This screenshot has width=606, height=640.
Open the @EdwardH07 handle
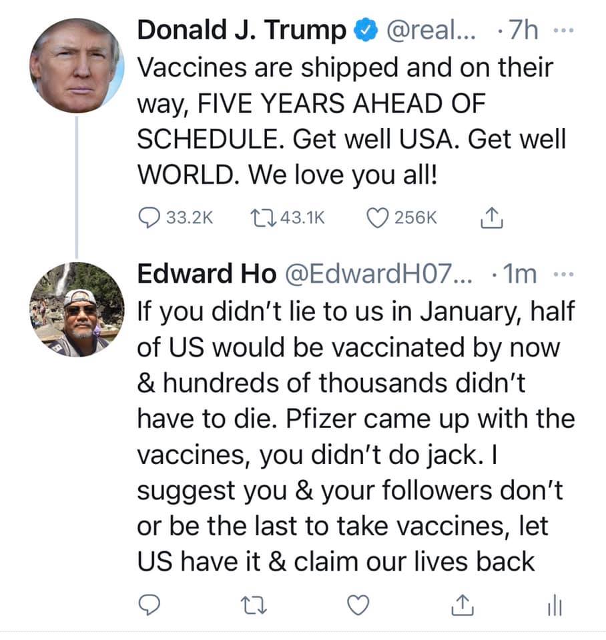378,273
